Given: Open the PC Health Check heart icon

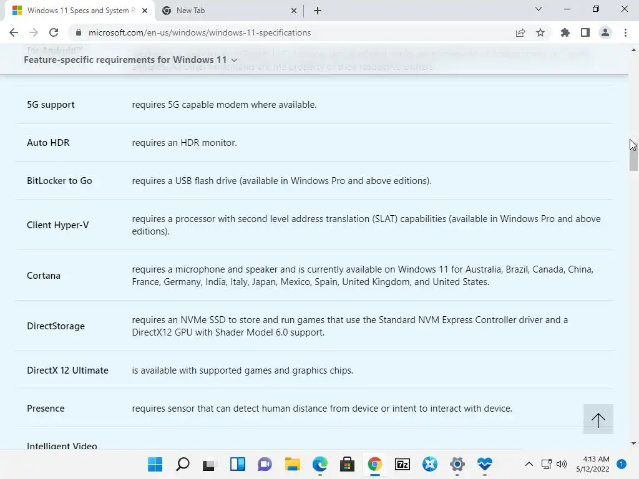Looking at the screenshot, I should tap(484, 464).
